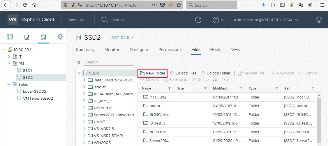Select the Storage inventory icon

coord(43,37)
